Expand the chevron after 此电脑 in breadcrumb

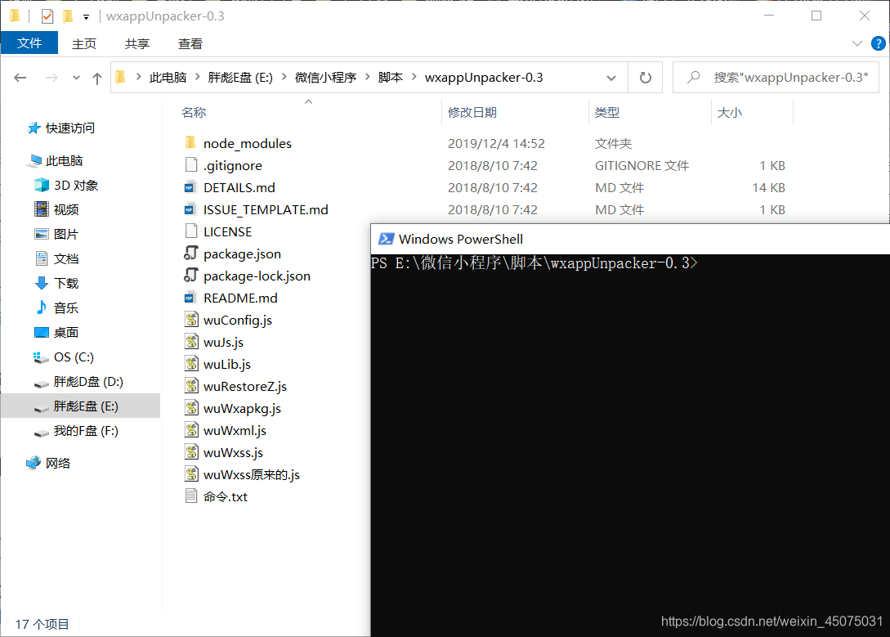point(198,77)
